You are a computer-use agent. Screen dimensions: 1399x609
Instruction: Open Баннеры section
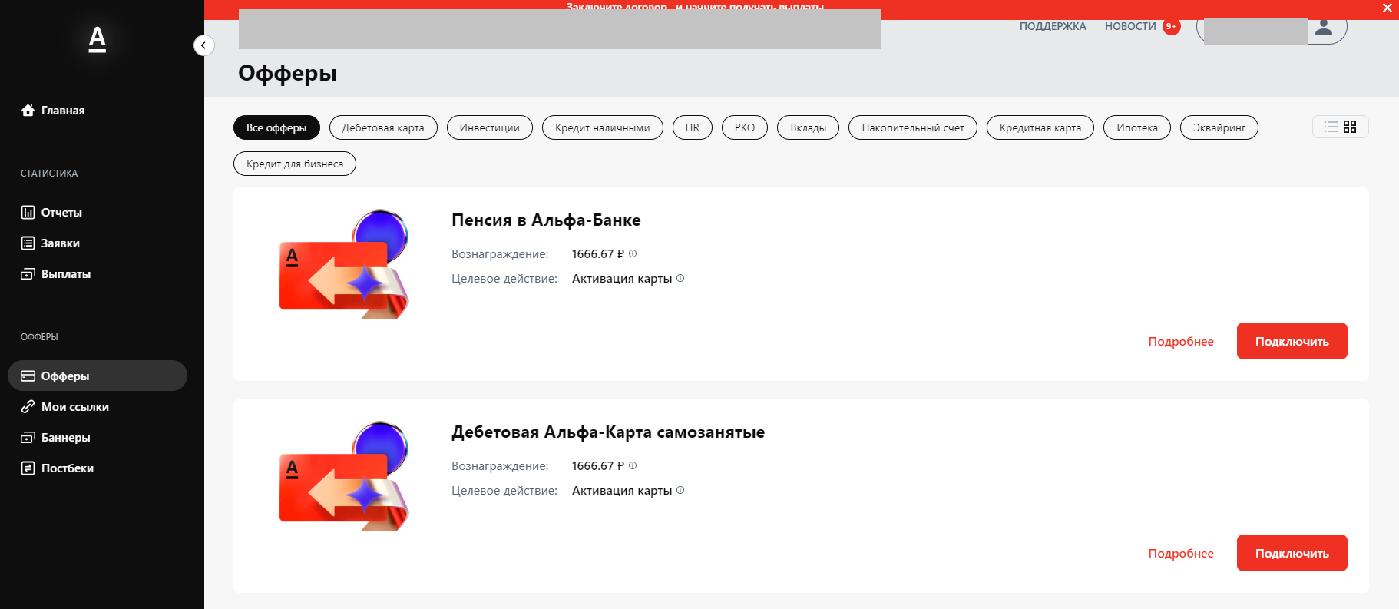tap(56, 438)
